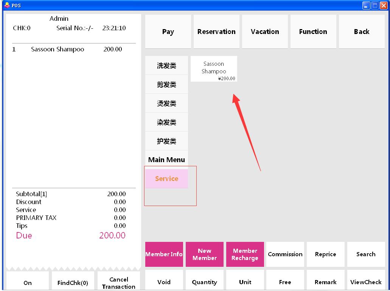The image size is (390, 291).
Task: Mark the item as Free
Action: pos(285,280)
